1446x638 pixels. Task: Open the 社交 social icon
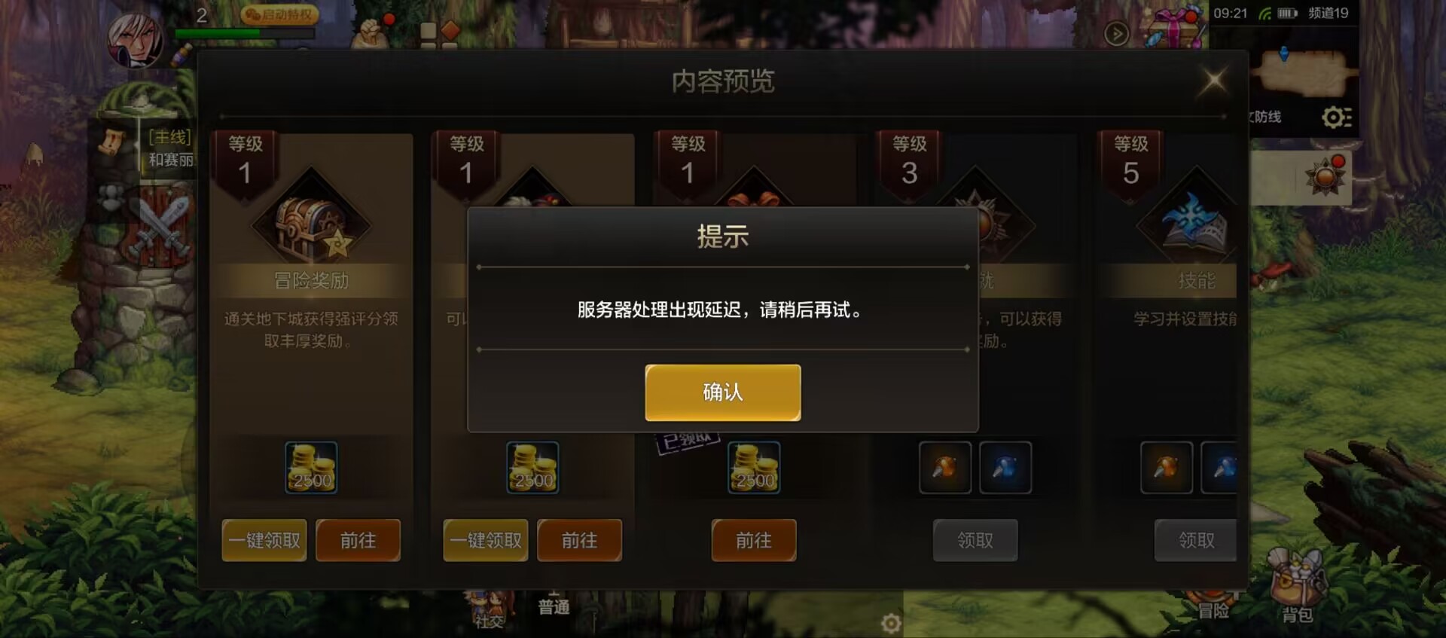pyautogui.click(x=489, y=610)
